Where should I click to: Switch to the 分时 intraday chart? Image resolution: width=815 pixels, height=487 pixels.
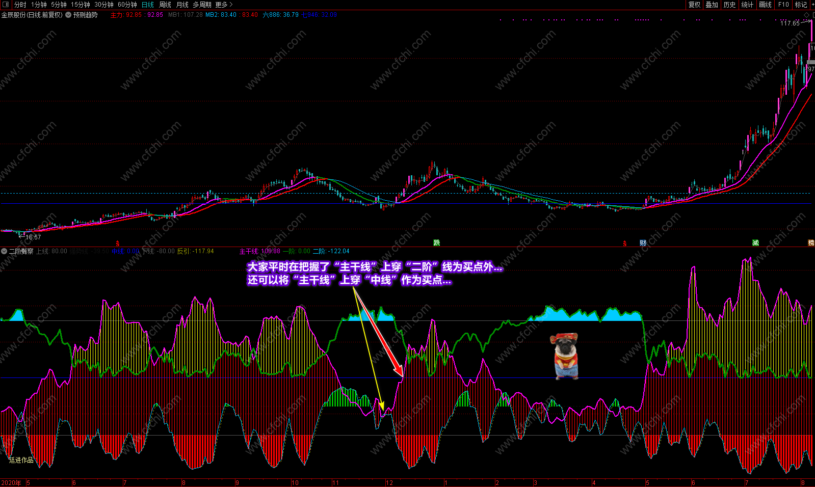coord(20,5)
